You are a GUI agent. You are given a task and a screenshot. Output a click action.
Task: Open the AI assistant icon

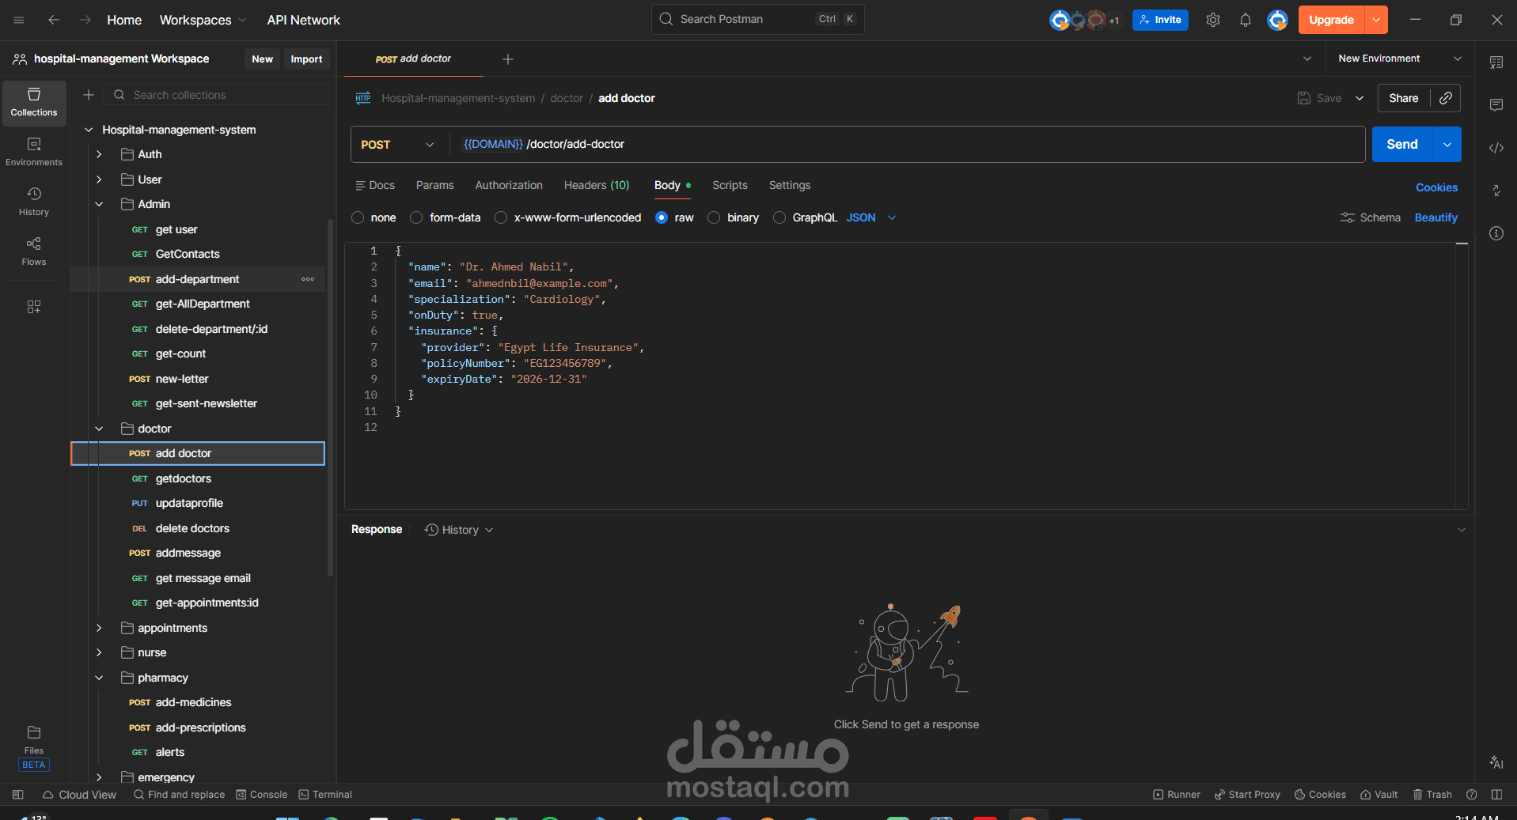[x=1496, y=762]
